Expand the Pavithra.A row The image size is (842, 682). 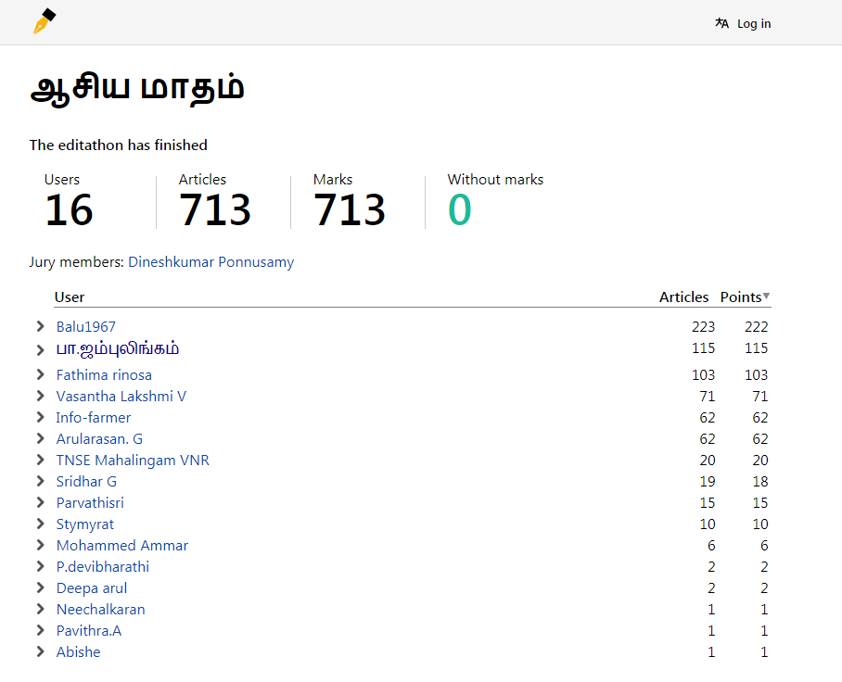(x=40, y=630)
